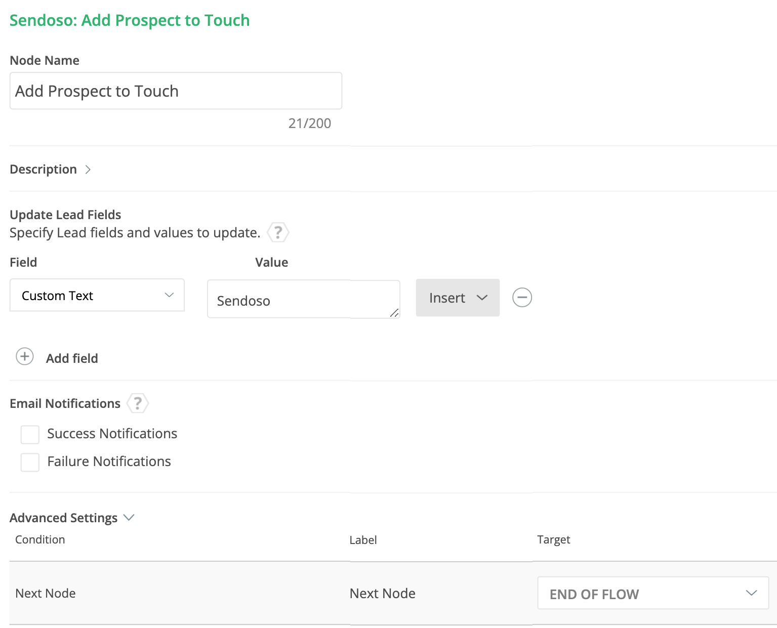Enable the Failure Notifications checkbox
The height and width of the screenshot is (628, 777).
(x=30, y=462)
